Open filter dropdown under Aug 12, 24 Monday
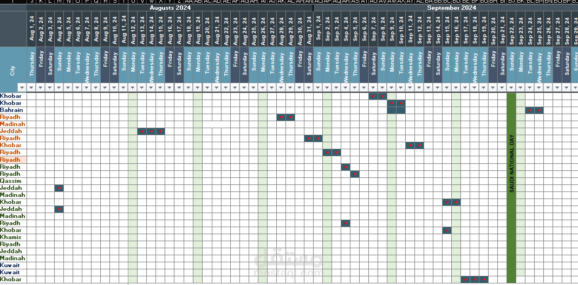This screenshot has width=578, height=285. 133,88
